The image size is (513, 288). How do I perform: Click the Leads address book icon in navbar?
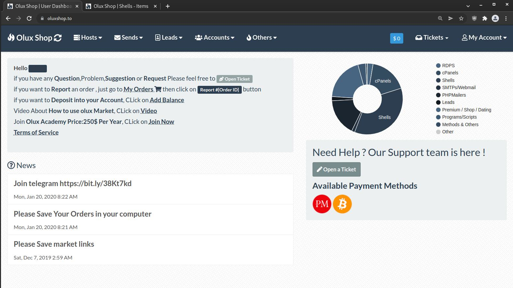(158, 38)
